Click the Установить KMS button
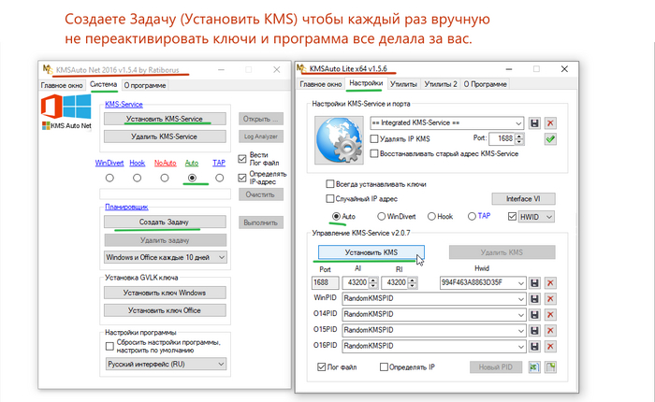 (371, 252)
